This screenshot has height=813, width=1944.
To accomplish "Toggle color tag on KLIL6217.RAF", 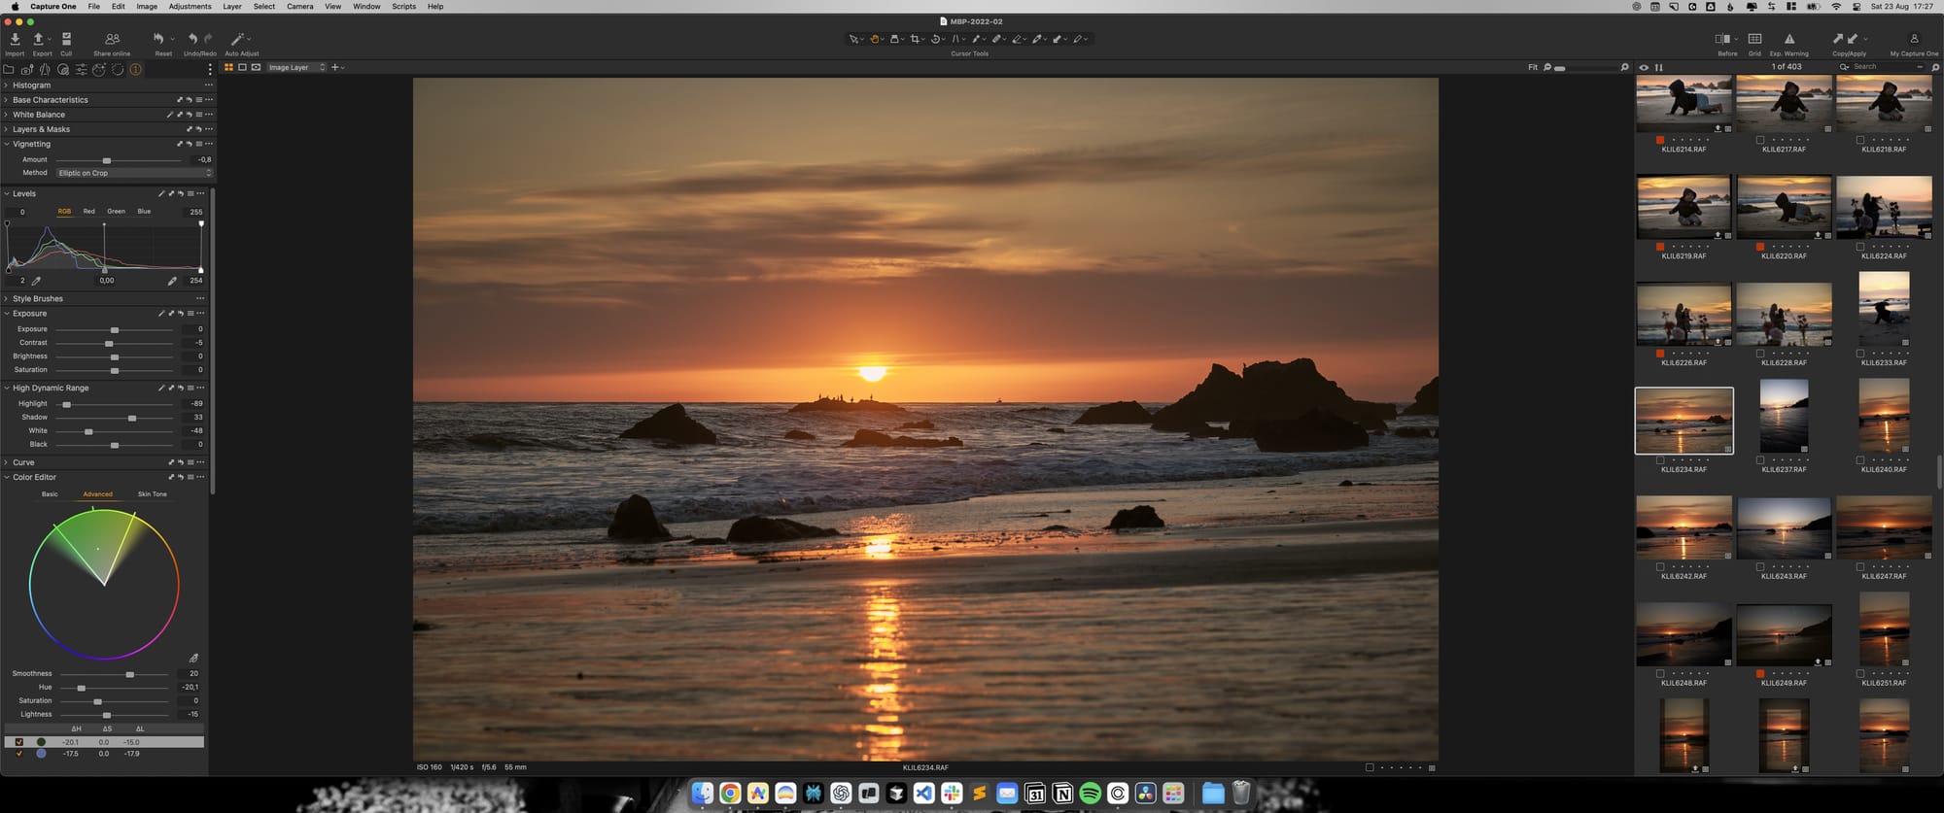I will (1760, 140).
